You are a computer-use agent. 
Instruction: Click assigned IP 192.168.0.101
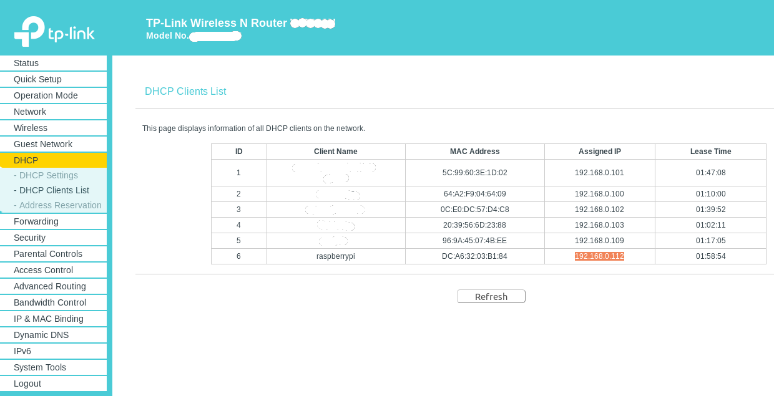click(x=599, y=173)
